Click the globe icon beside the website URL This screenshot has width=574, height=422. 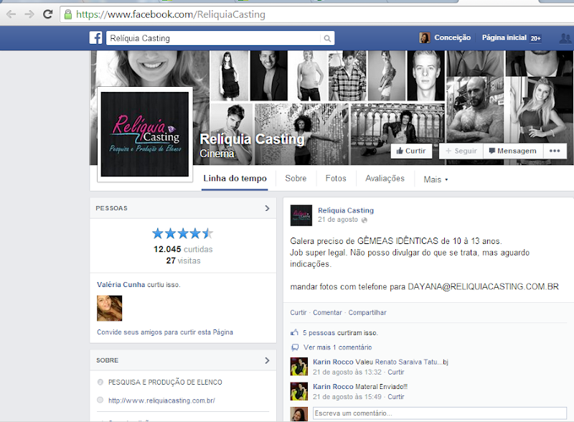[x=100, y=400]
